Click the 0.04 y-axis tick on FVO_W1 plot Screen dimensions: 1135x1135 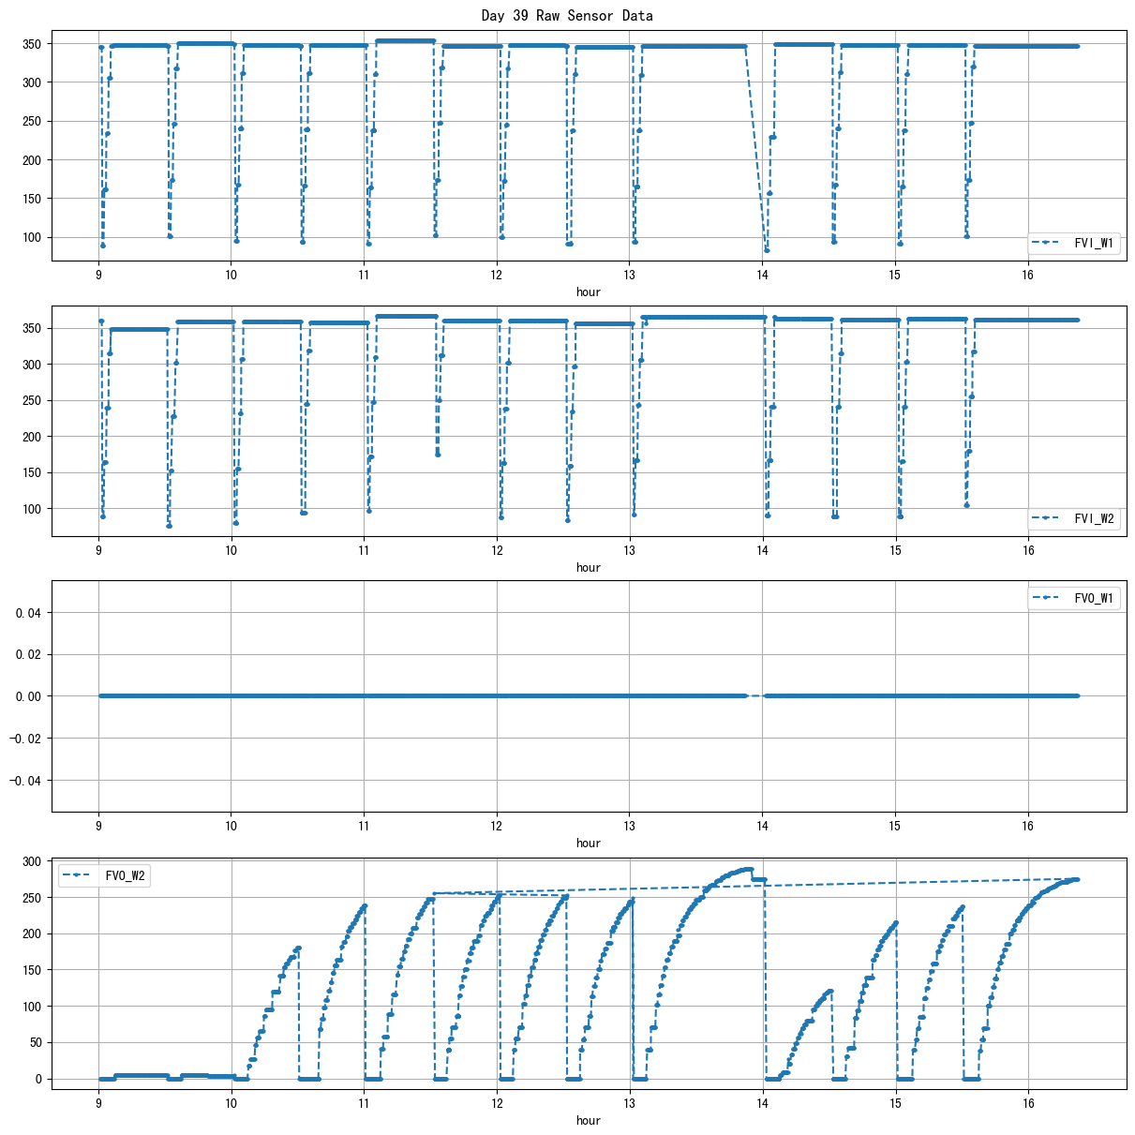(27, 613)
